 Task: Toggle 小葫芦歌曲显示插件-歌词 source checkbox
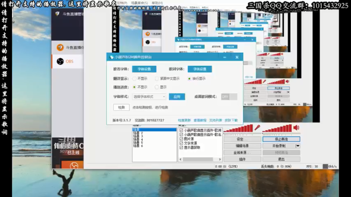[x=181, y=130]
